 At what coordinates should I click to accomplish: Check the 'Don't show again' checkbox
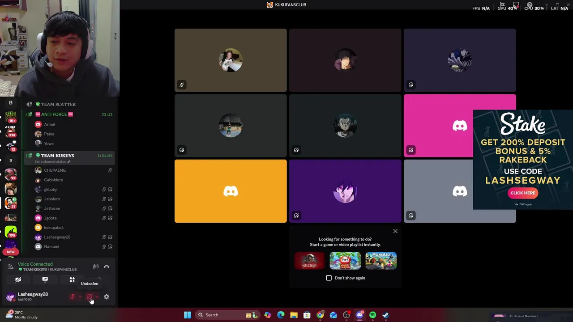coord(329,278)
